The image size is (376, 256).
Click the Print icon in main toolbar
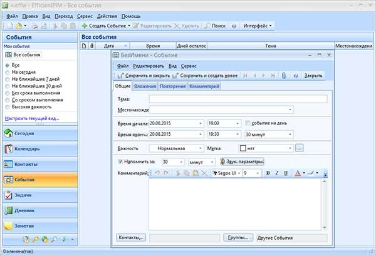coord(35,26)
